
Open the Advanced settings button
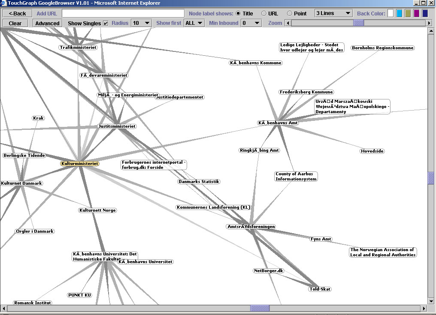tap(47, 23)
